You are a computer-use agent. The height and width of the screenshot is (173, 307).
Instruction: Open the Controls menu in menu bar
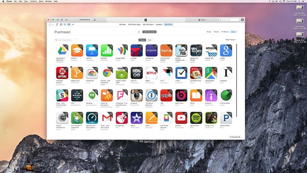33,2
